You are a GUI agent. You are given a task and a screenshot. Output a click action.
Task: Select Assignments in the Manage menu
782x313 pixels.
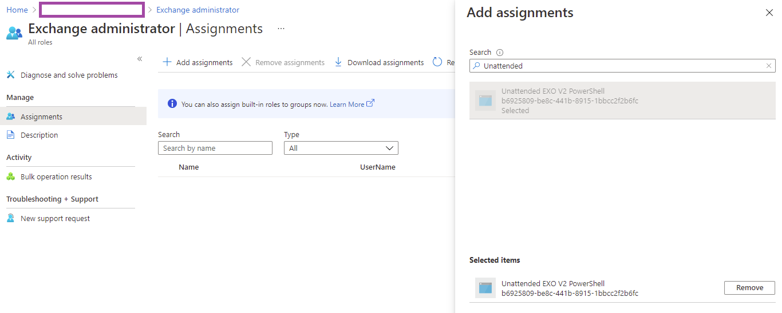click(x=73, y=117)
